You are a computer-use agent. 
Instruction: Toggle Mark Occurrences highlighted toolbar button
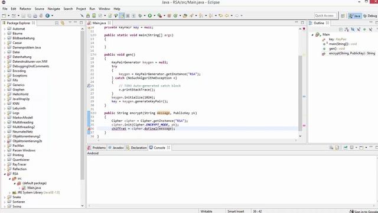122,16
